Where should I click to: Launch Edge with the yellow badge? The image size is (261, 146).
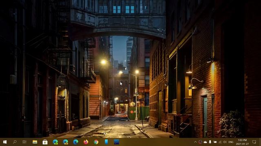(x=65, y=142)
